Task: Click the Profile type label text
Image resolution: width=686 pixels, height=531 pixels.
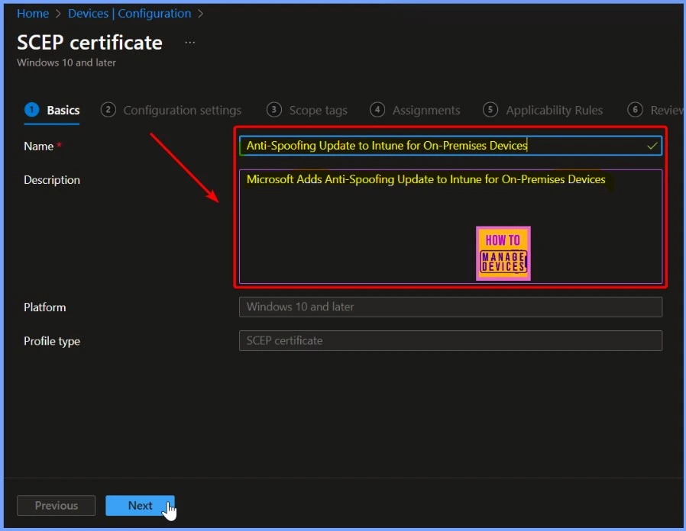Action: (x=52, y=341)
